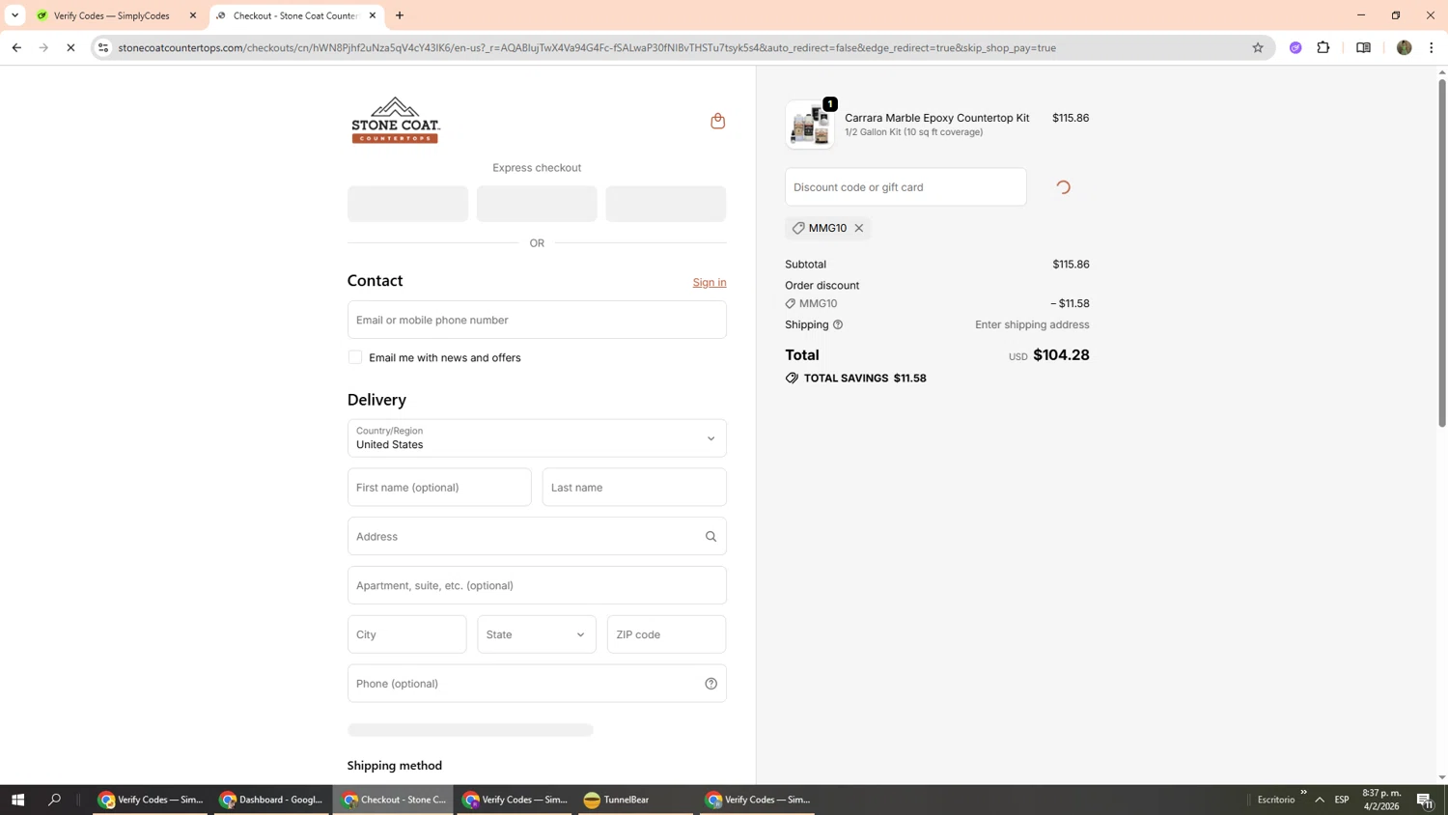Open Windows taskbar search
This screenshot has height=815, width=1448.
pos(55,800)
